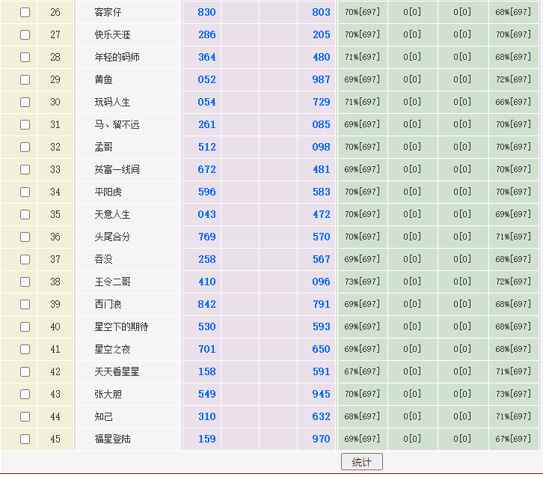Toggle checkbox in row 32 孟哥

25,147
